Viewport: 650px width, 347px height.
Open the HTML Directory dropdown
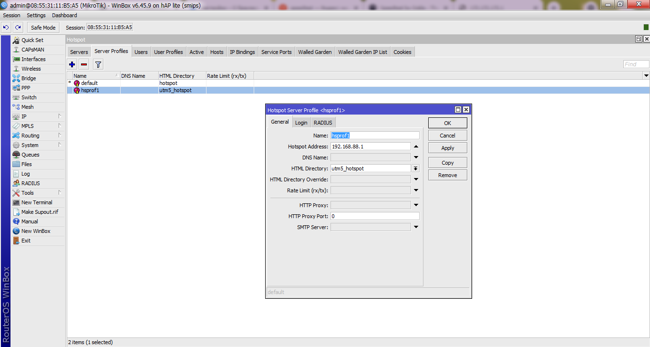click(x=415, y=168)
